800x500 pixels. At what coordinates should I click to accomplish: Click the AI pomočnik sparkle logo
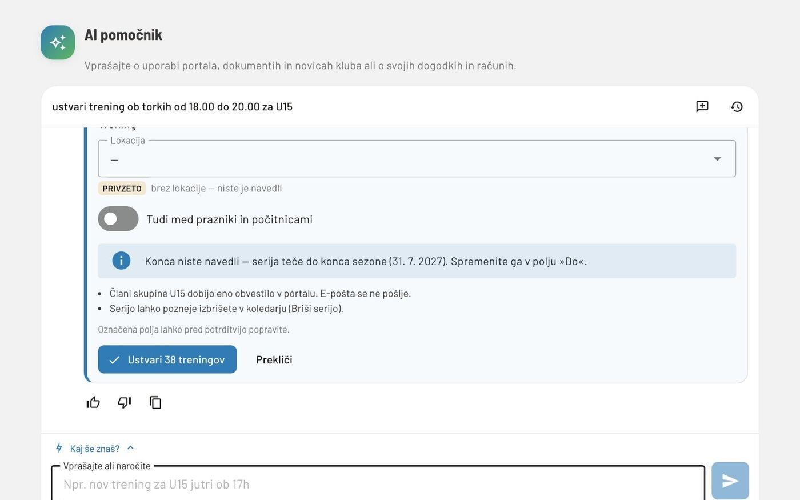[x=58, y=42]
